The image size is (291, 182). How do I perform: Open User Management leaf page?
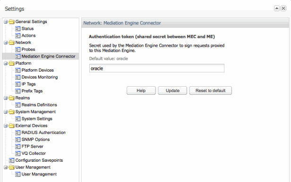tap(39, 174)
